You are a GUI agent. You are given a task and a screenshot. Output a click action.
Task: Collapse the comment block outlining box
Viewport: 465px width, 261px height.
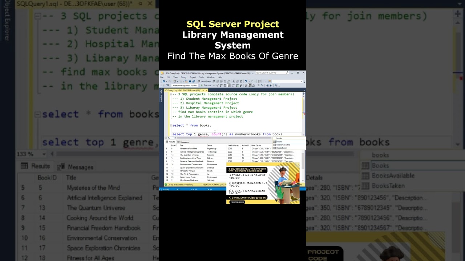click(x=171, y=94)
